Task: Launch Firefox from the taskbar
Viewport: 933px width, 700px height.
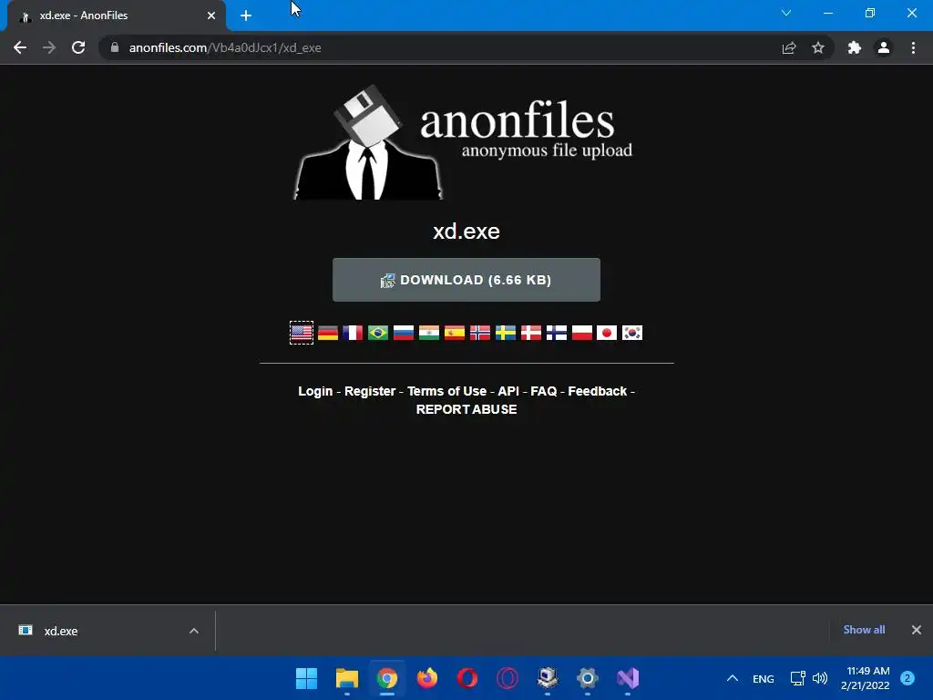Action: (427, 678)
